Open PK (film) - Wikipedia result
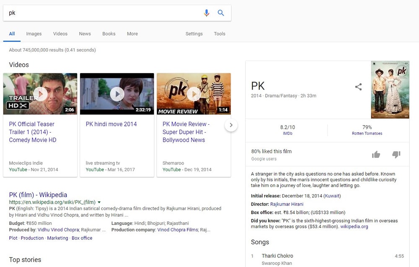 coord(38,195)
